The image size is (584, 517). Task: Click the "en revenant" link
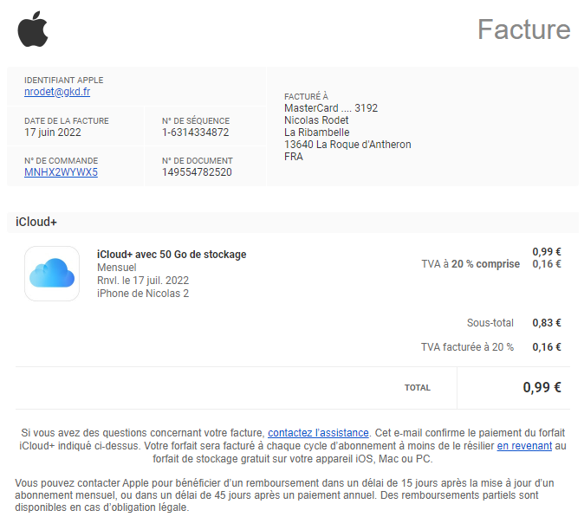click(x=524, y=445)
